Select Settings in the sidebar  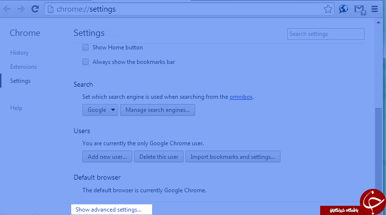coord(20,81)
